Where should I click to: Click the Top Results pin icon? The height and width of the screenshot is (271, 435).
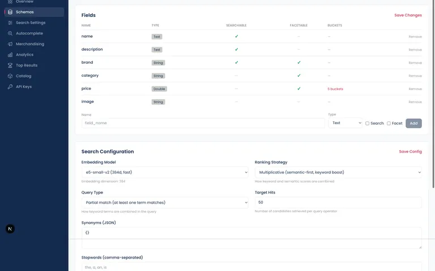(x=10, y=65)
